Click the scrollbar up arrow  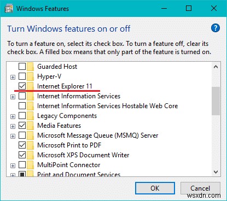tap(216, 67)
